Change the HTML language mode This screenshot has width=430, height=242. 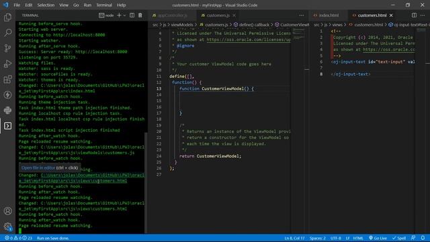coord(358,238)
